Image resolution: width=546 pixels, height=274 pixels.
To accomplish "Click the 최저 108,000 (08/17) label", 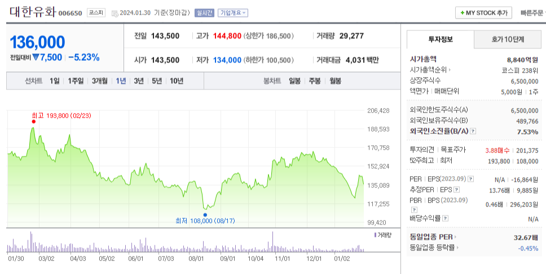I will [x=205, y=221].
